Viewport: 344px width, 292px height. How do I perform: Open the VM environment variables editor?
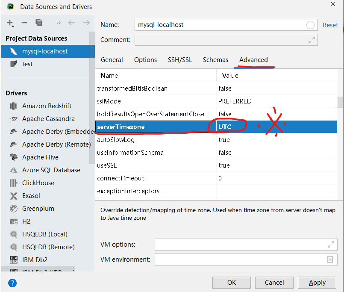point(329,260)
